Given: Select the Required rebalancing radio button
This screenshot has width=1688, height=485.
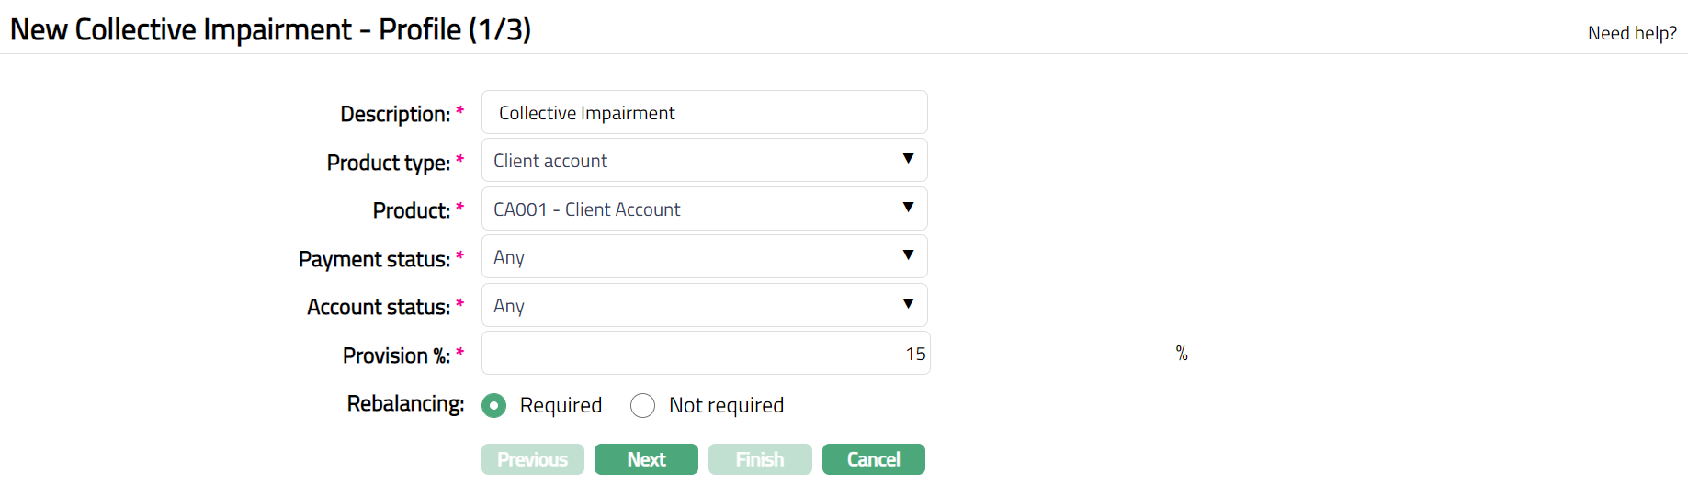Looking at the screenshot, I should [x=494, y=405].
